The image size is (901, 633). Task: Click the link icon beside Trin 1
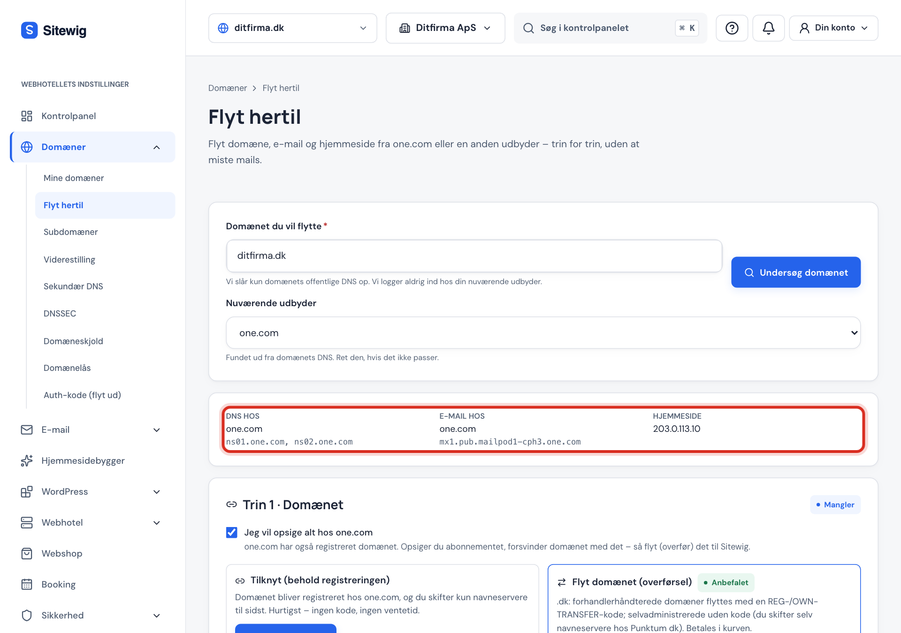pos(231,505)
